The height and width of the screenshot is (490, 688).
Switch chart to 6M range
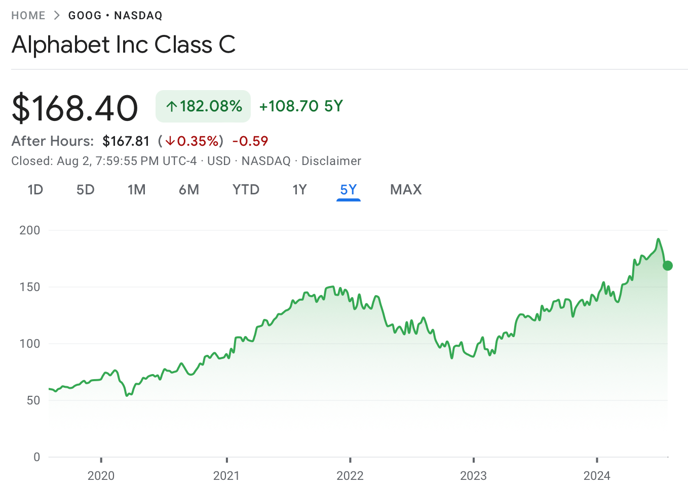click(x=189, y=190)
